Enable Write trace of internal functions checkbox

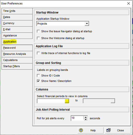click(x=38, y=53)
